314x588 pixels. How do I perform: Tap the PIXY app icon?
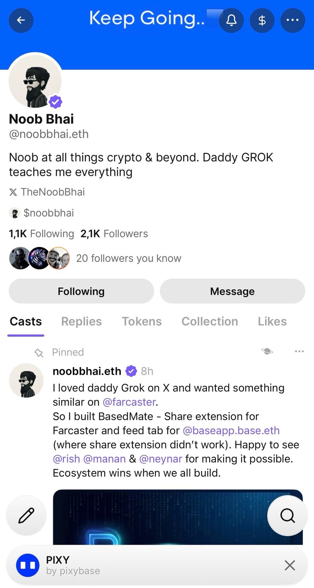[28, 565]
